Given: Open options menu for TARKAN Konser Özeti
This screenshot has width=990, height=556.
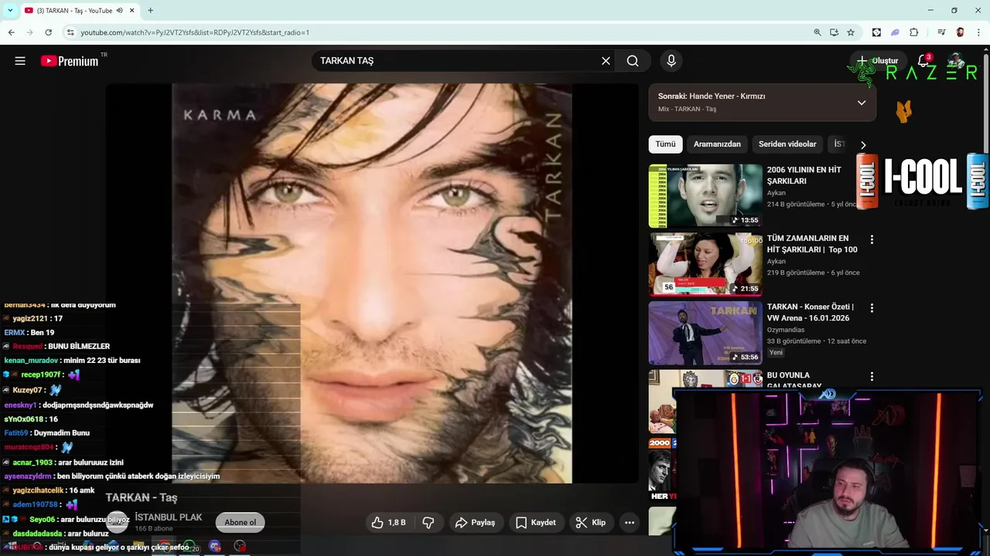Looking at the screenshot, I should point(872,308).
